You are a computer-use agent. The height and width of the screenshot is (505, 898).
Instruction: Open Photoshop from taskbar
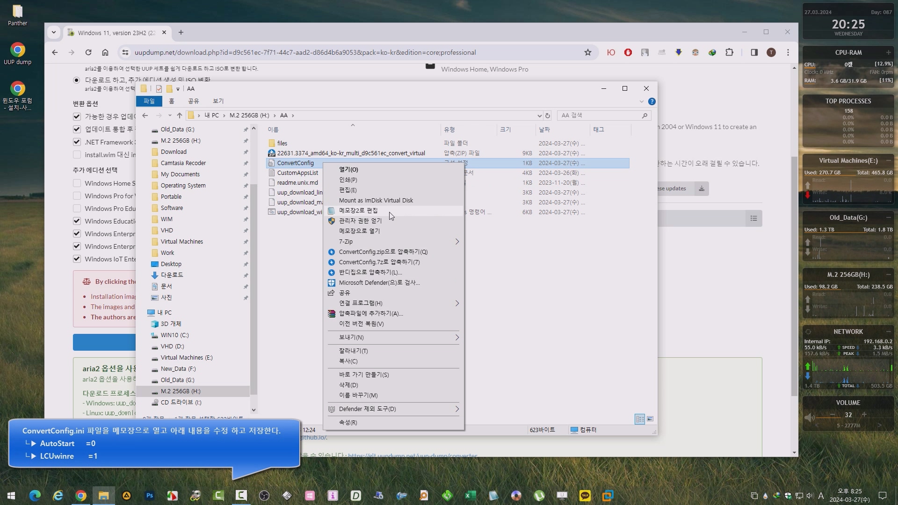pos(150,496)
